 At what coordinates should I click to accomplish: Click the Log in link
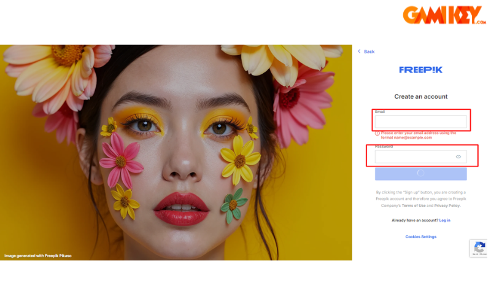pos(444,220)
